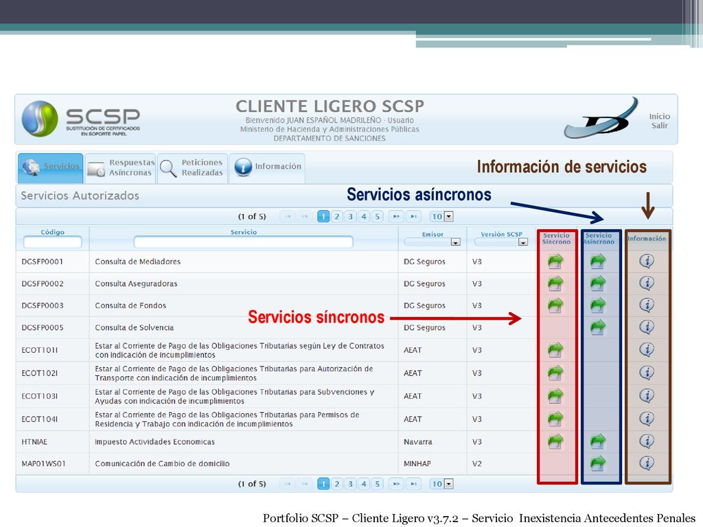Launch asynchronous service for HTNIAE Impuesto Actividades
Viewport: 703px width, 527px height.
pyautogui.click(x=598, y=441)
